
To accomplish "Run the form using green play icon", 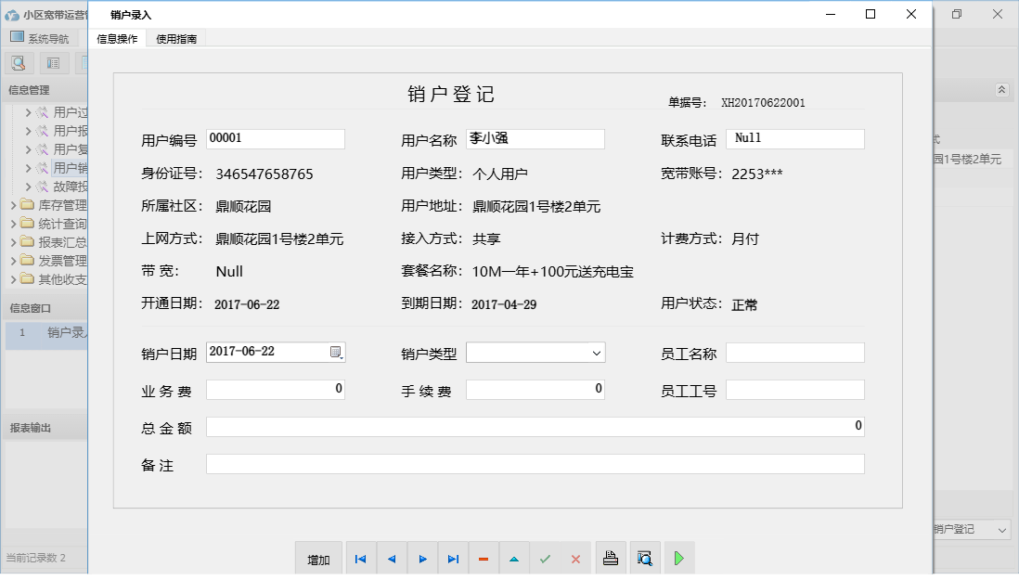I will pyautogui.click(x=678, y=557).
